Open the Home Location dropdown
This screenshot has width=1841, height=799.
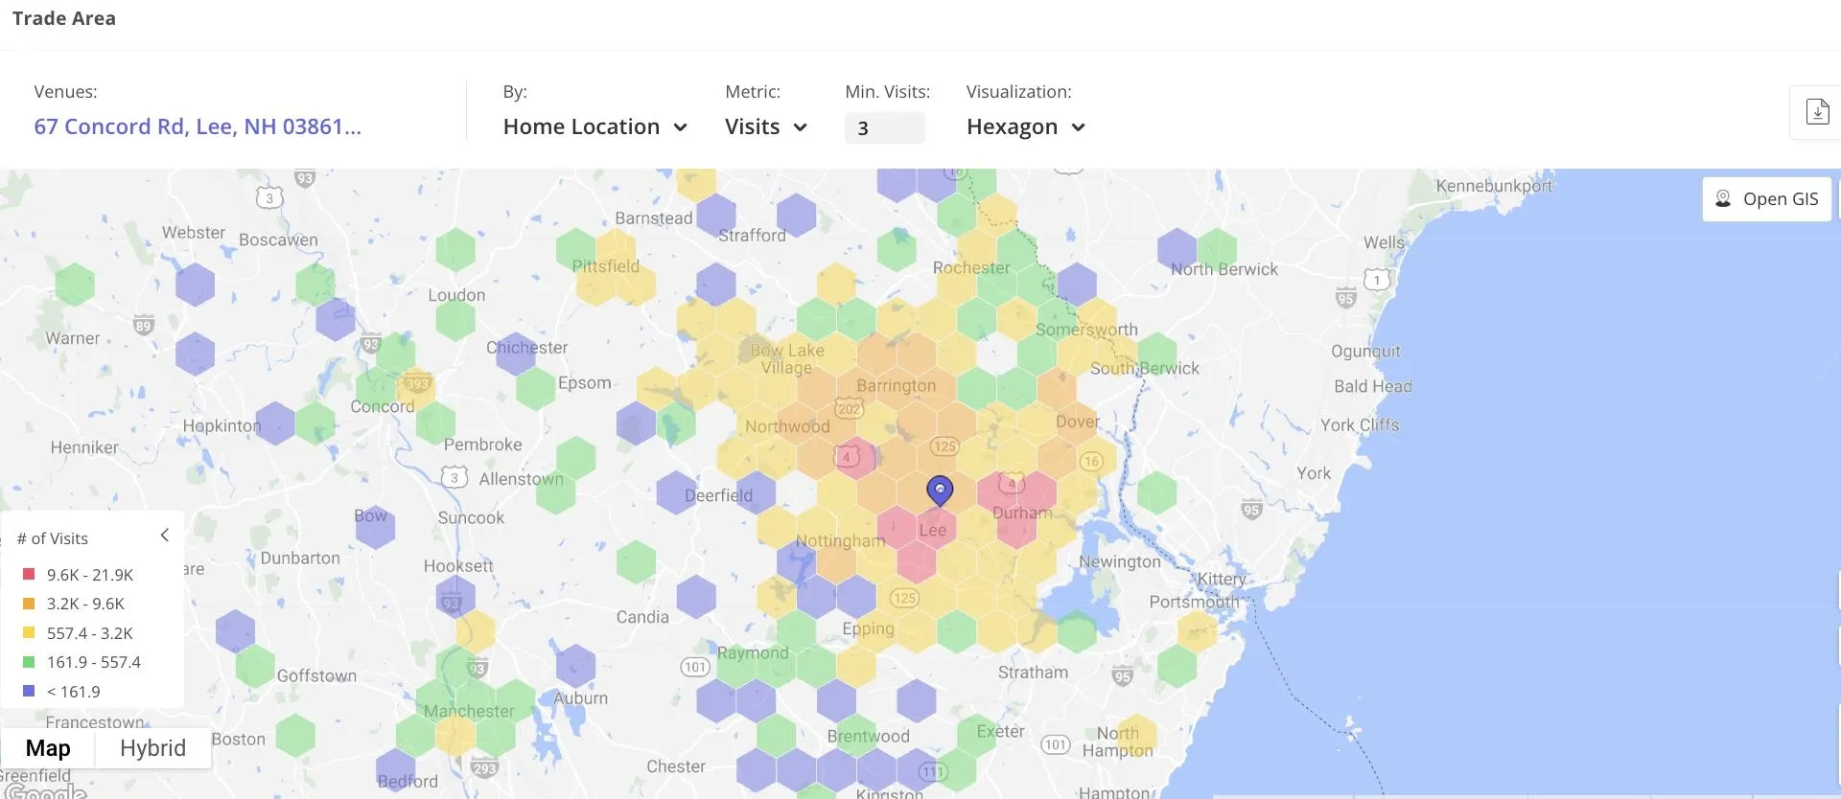coord(594,126)
